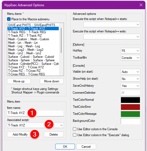Click the CommentDelimiter text field
Viewport: 147px width, 151px height.
130,93
